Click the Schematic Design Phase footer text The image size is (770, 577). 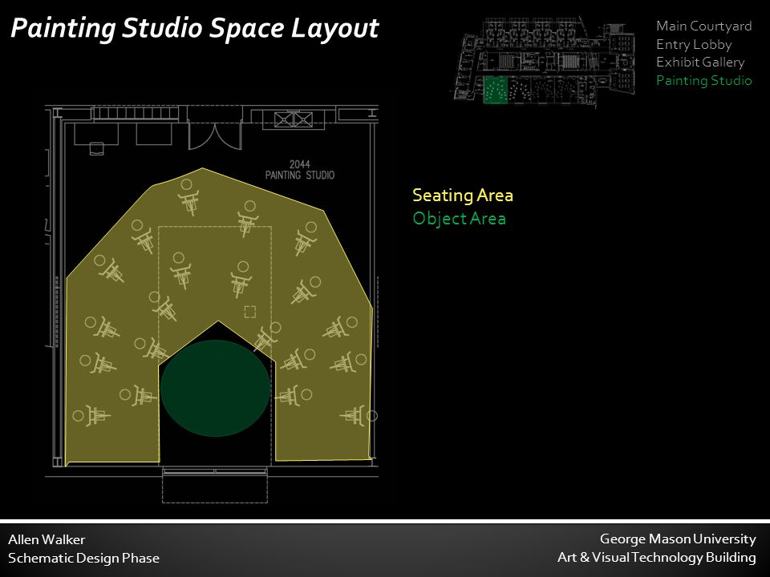pos(83,558)
